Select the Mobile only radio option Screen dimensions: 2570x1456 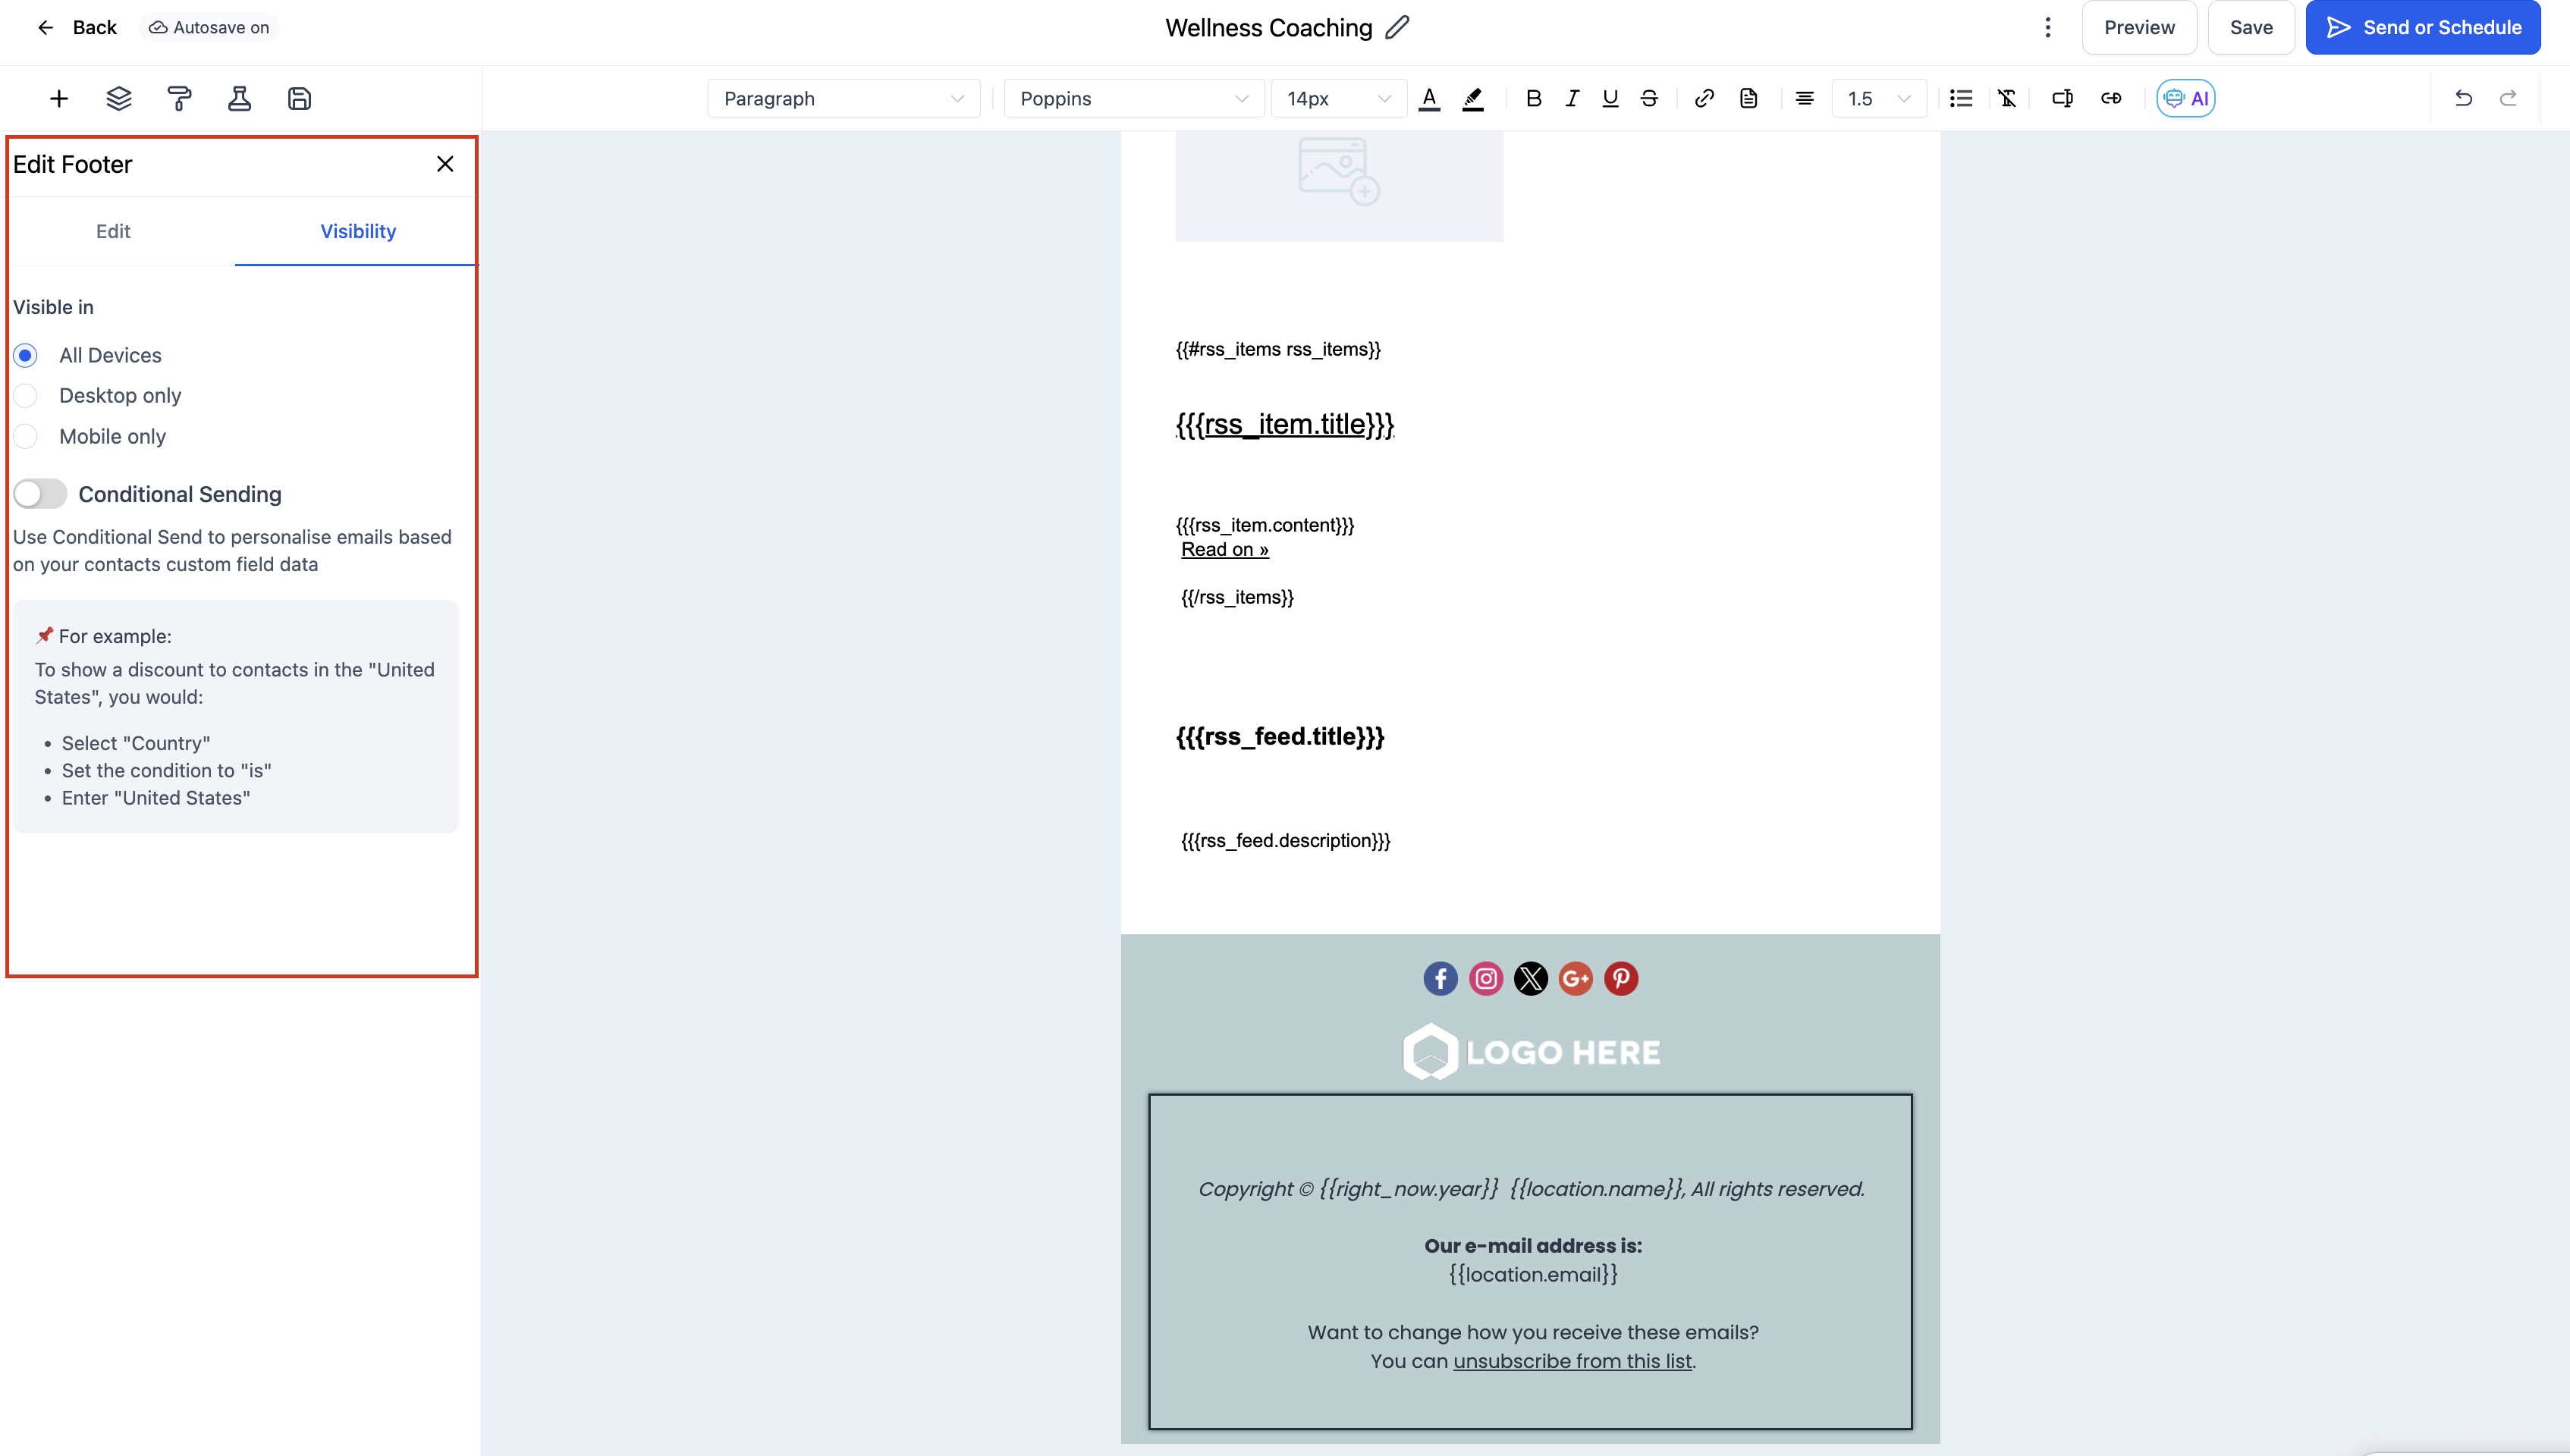point(26,437)
